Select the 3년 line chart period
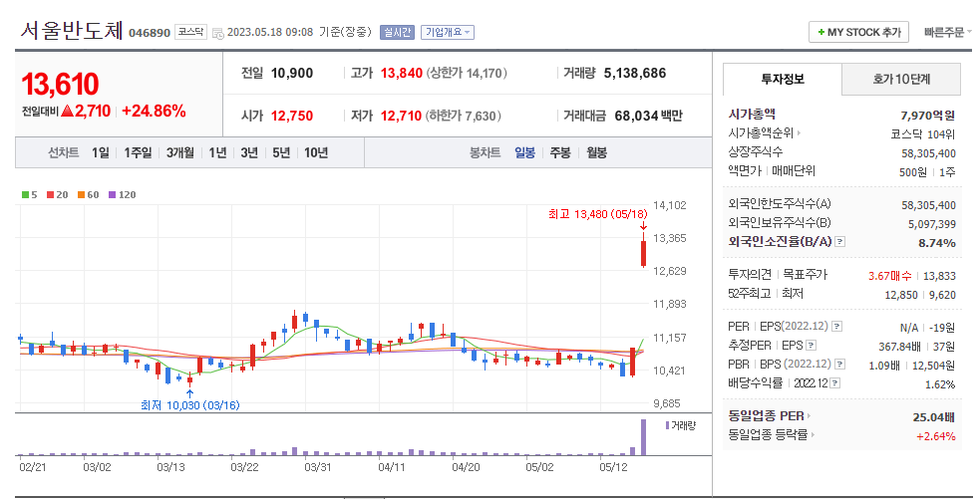 pyautogui.click(x=249, y=153)
